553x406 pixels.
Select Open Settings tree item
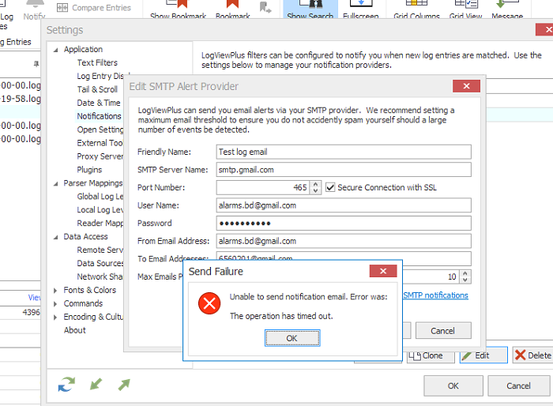coord(100,130)
